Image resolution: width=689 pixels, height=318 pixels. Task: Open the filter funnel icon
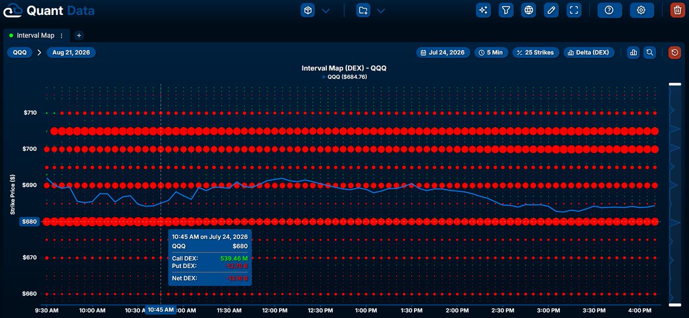pos(506,10)
